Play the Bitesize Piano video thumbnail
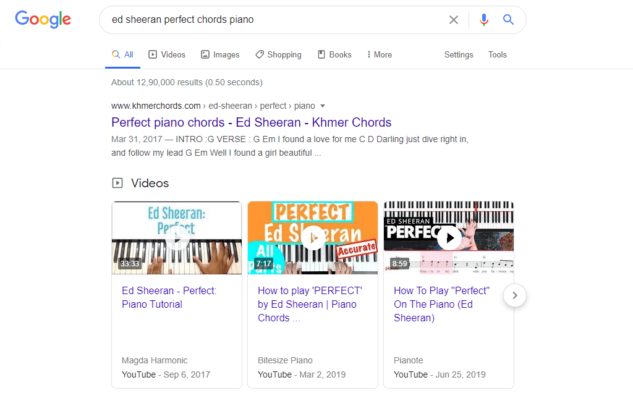The image size is (633, 393). 313,238
